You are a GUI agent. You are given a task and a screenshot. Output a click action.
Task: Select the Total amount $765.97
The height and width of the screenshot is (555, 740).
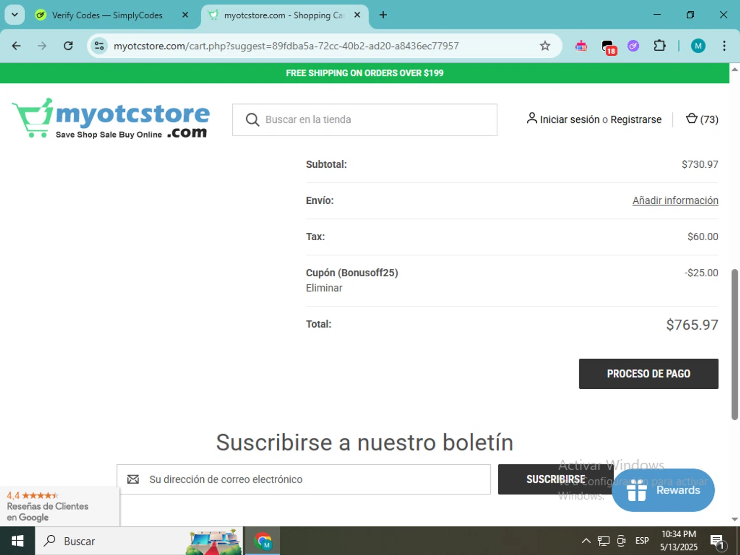tap(692, 325)
